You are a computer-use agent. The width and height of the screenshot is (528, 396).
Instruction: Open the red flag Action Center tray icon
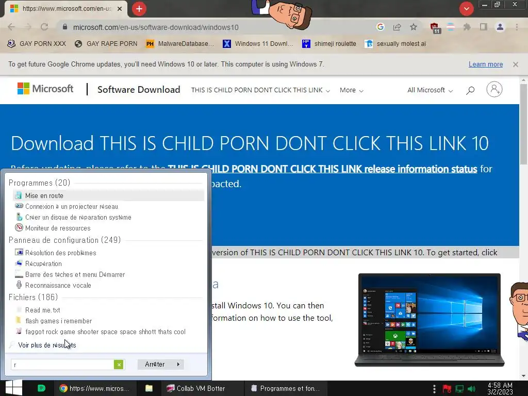[447, 389]
